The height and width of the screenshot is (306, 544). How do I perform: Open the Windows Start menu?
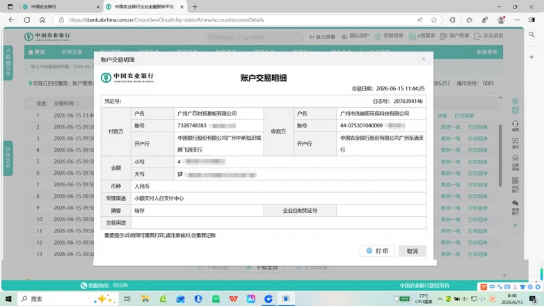(8, 299)
